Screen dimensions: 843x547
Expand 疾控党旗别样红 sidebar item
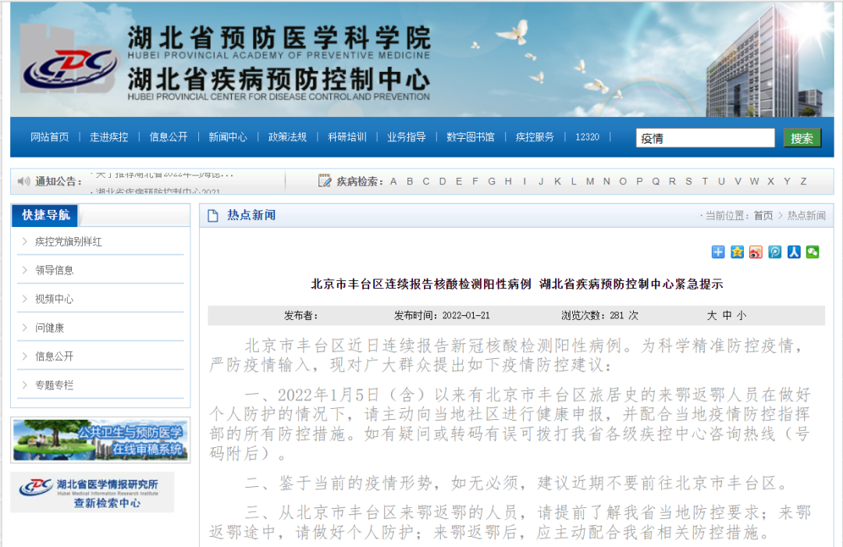click(x=68, y=242)
